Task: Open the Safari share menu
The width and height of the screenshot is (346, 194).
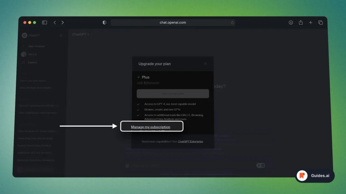Action: [301, 22]
